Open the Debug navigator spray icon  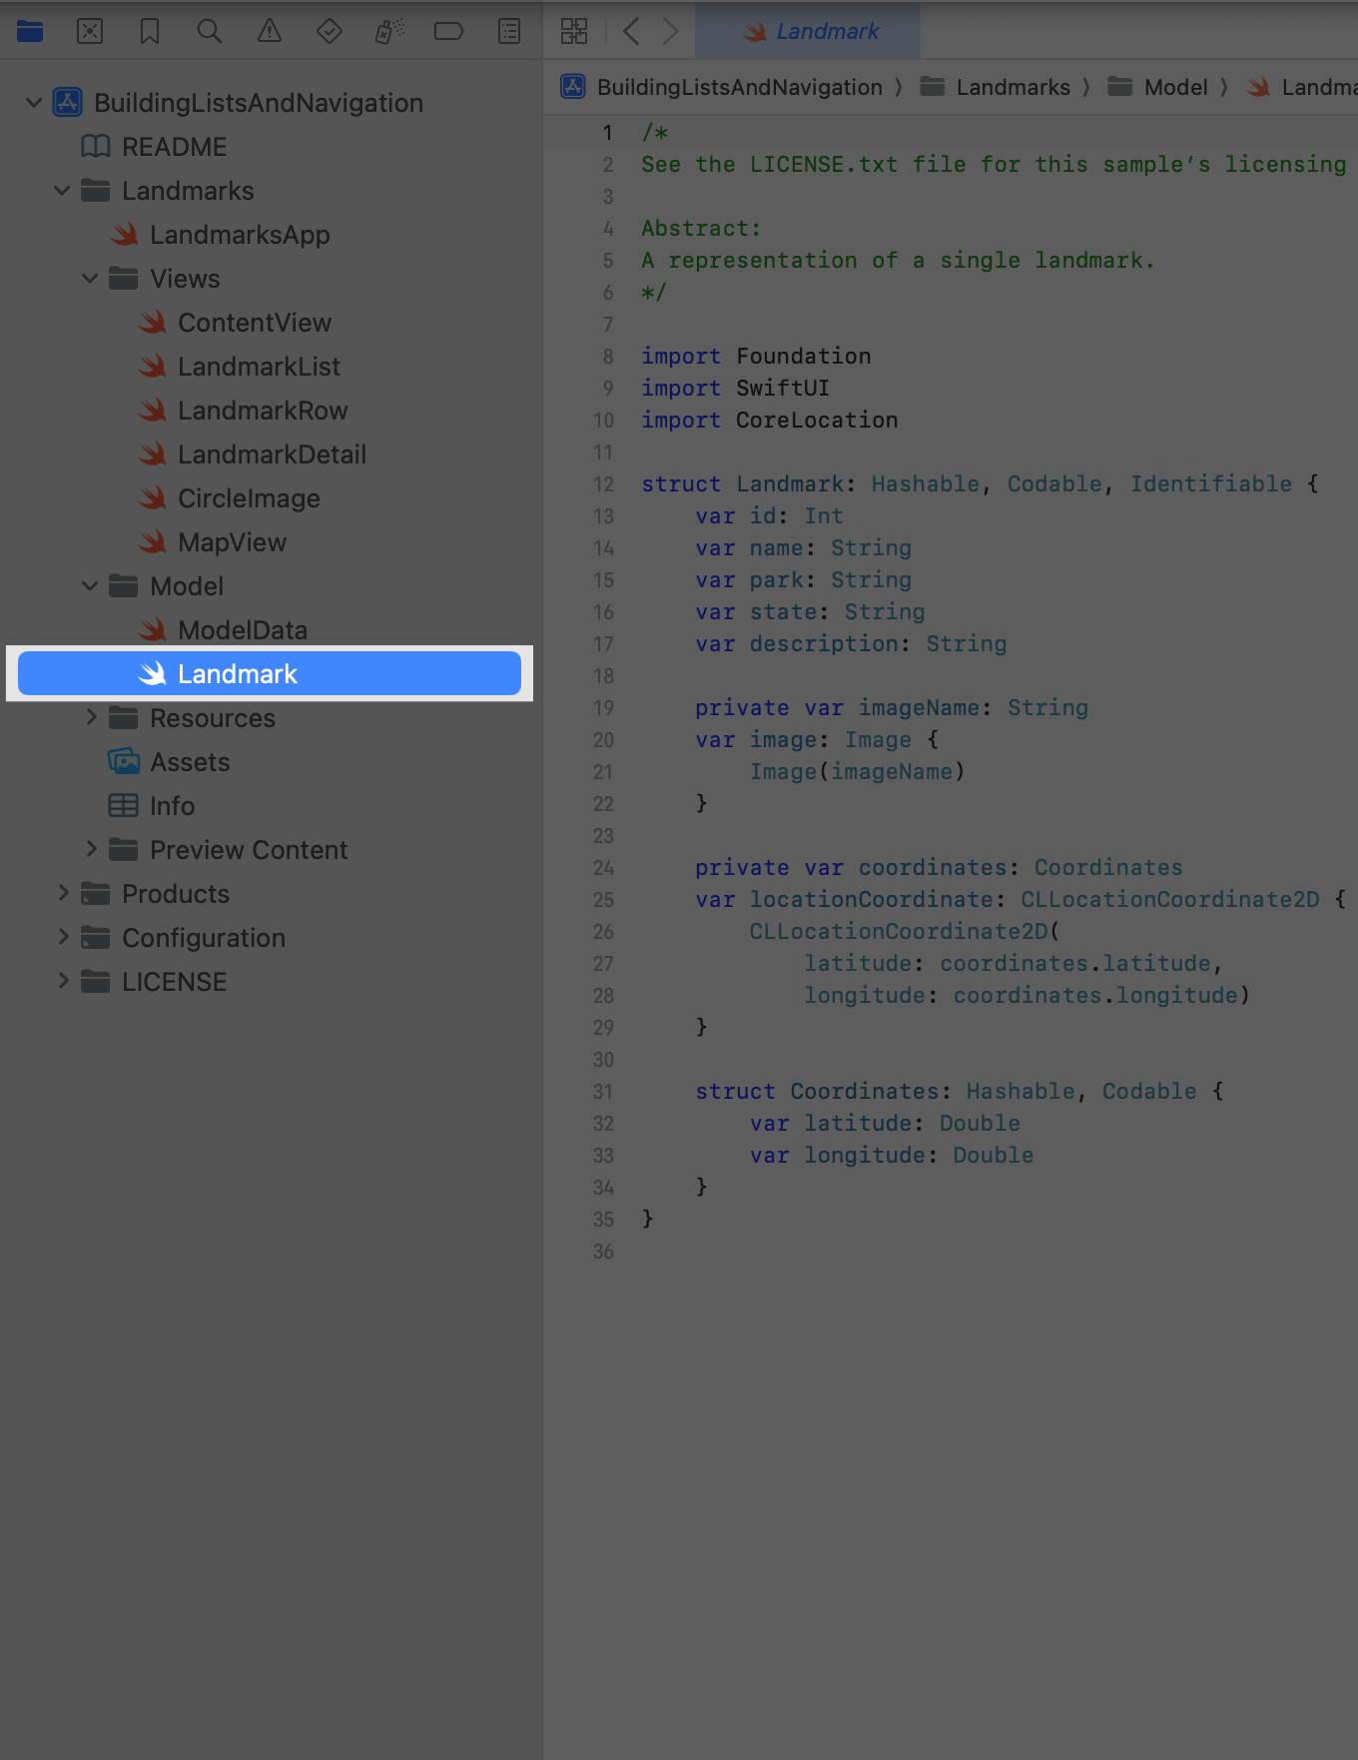(389, 32)
